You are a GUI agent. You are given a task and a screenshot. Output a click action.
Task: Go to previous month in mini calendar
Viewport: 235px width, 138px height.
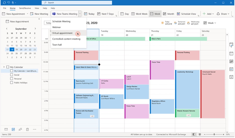(7, 29)
